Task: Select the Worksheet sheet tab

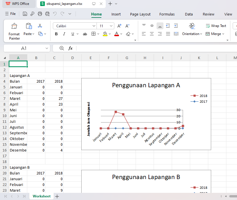Action: point(42,196)
